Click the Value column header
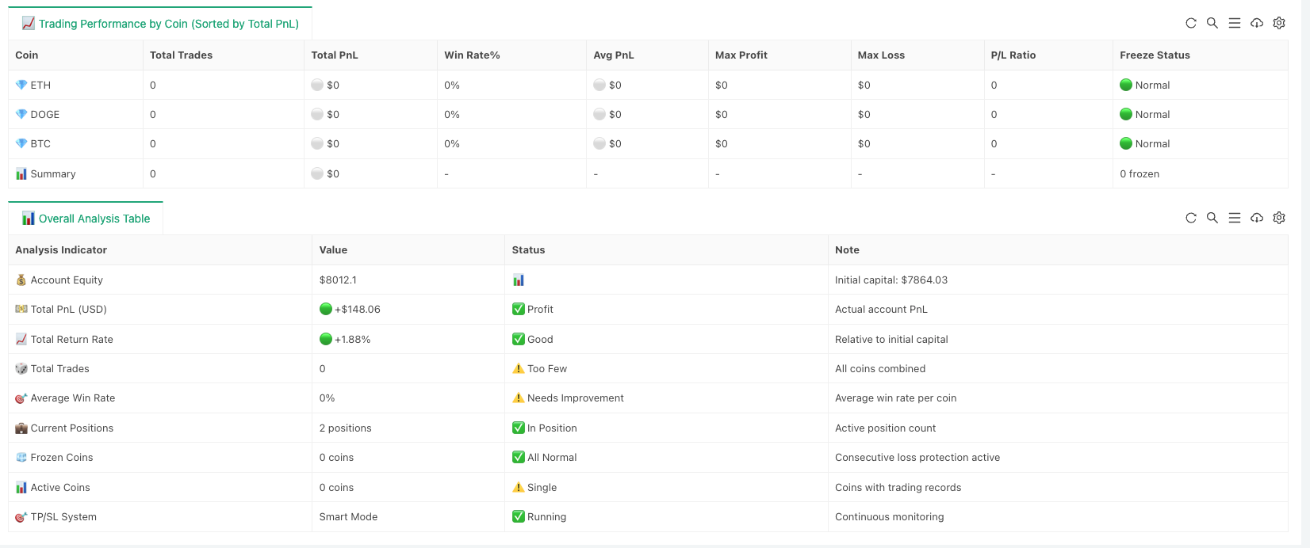 pos(333,249)
